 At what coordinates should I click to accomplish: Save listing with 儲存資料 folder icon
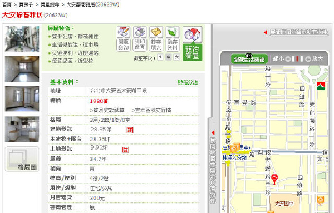(x=173, y=39)
